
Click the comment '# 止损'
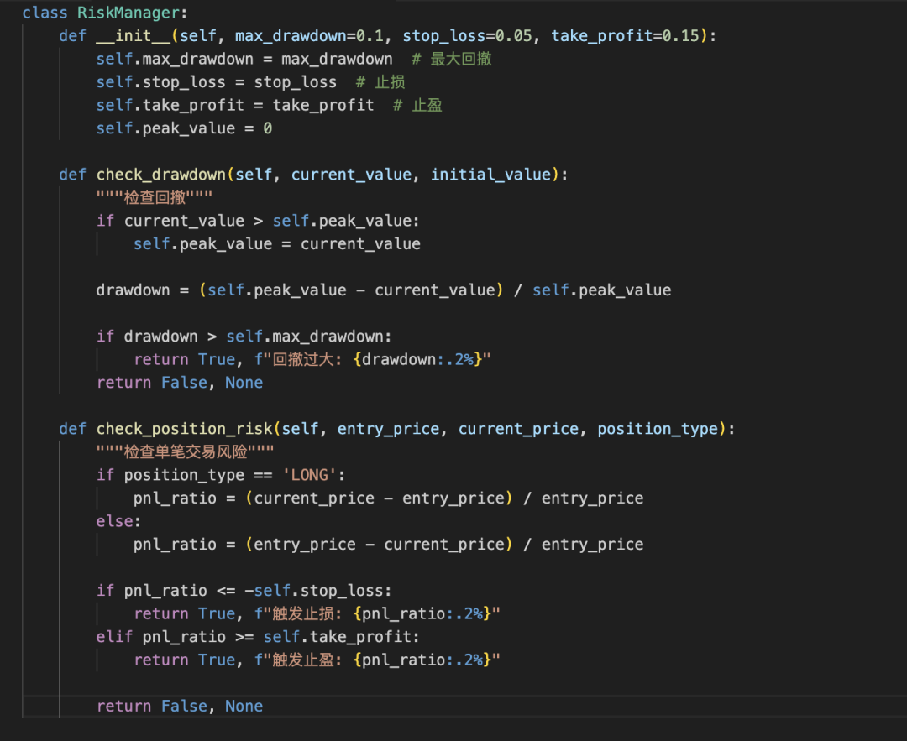coord(380,82)
